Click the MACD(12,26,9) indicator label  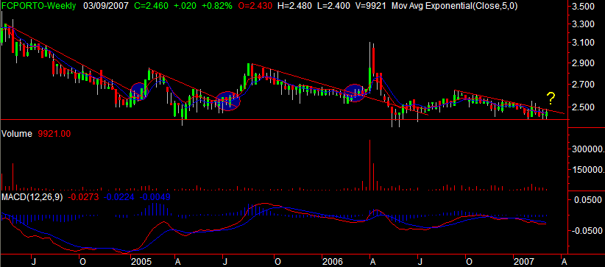32,197
